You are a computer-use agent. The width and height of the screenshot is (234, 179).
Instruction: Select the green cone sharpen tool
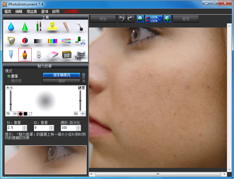click(25, 27)
